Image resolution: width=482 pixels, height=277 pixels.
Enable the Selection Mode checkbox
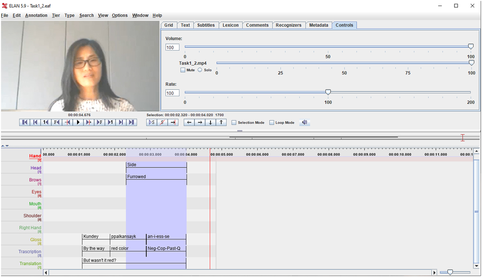[x=234, y=123]
